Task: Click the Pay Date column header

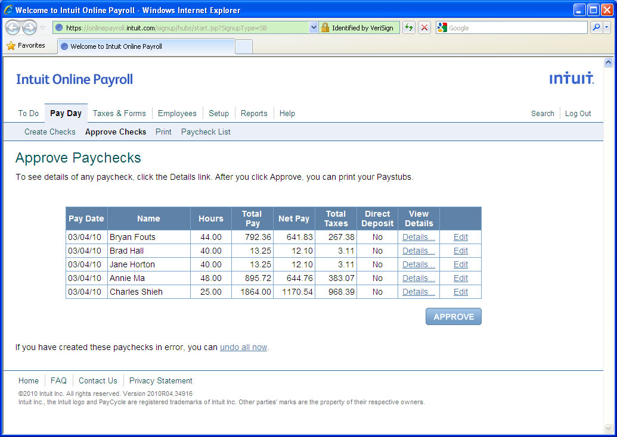Action: (x=86, y=218)
